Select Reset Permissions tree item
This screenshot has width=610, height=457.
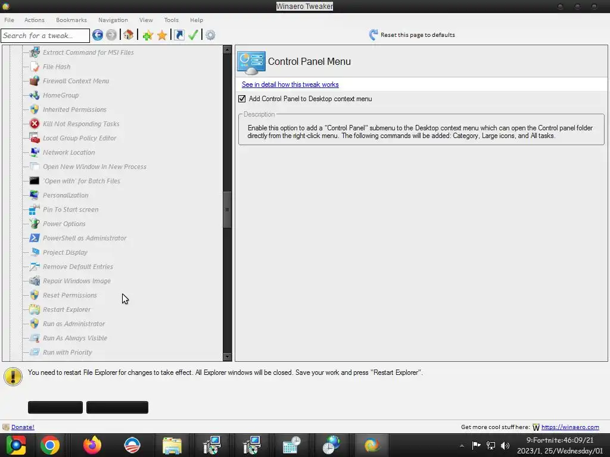point(70,295)
